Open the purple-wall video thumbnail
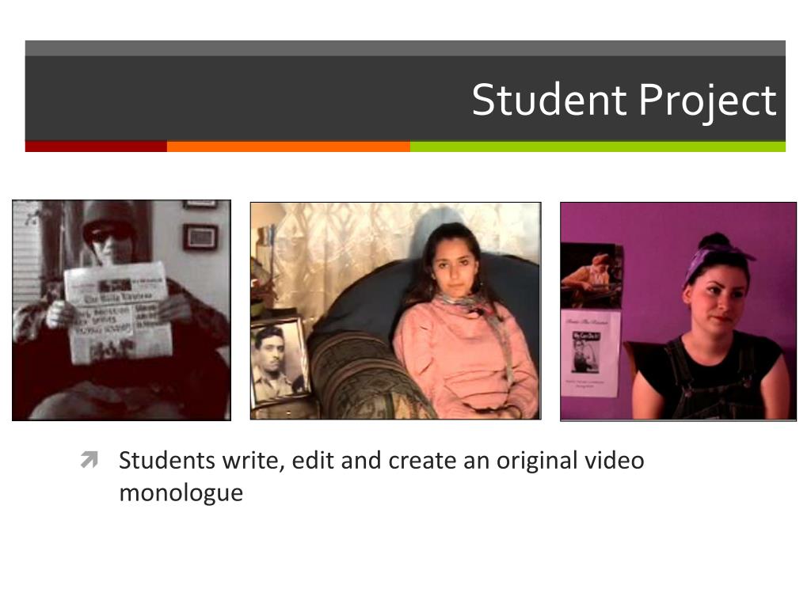 coord(678,311)
